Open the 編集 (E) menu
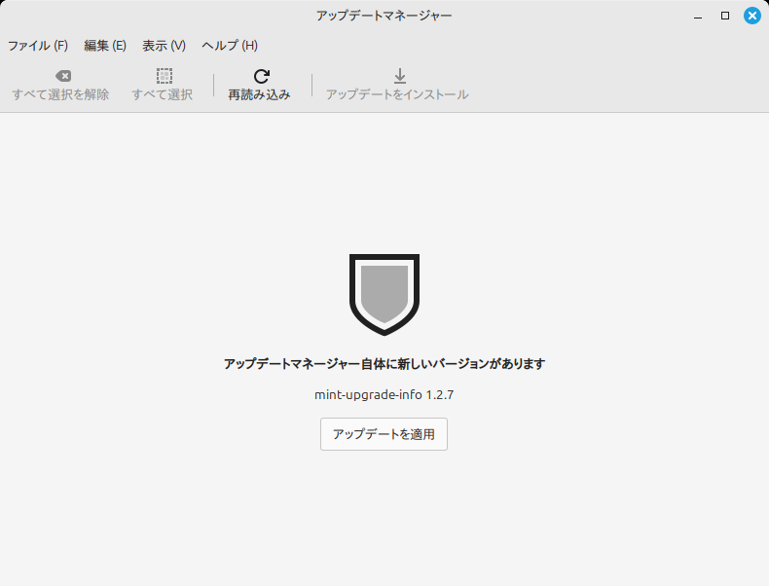 point(105,46)
